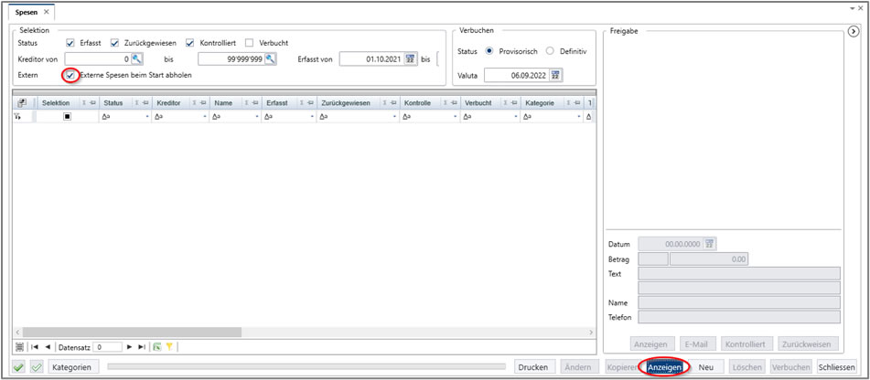
Task: Click pin icon of the Kategorie column
Action: coord(577,103)
